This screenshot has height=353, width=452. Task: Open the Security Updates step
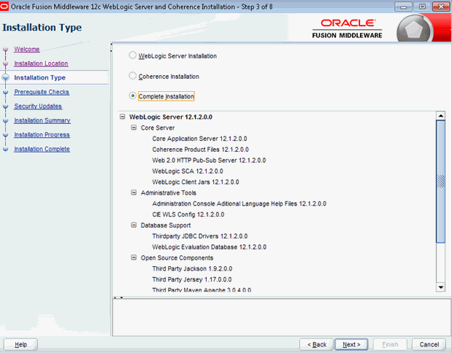[x=38, y=106]
